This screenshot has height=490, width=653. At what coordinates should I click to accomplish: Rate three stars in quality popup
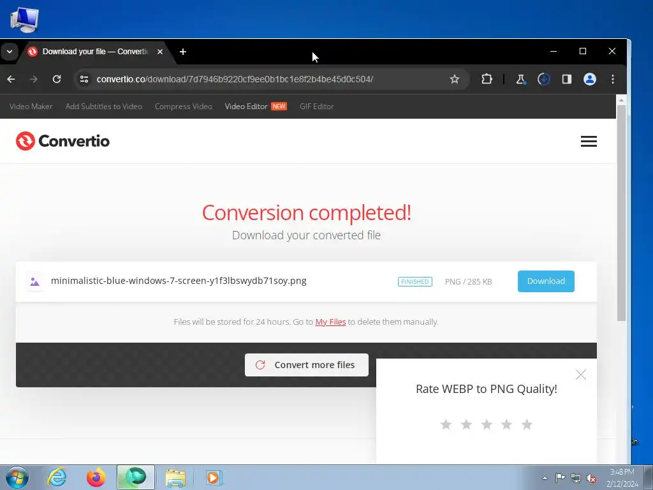pyautogui.click(x=487, y=424)
